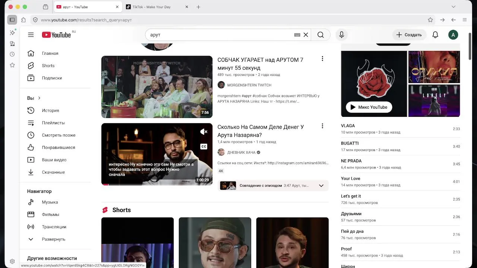Toggle subtitles CC on video preview
This screenshot has width=477, height=268.
(x=204, y=147)
